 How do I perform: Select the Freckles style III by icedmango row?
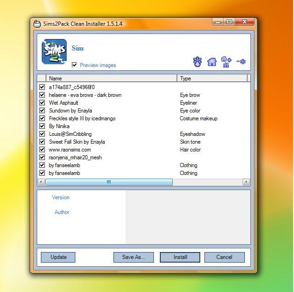click(82, 118)
